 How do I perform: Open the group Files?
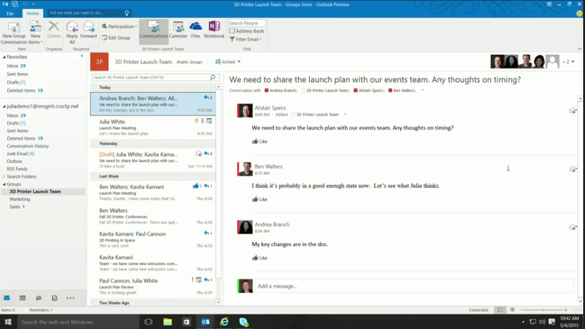196,30
